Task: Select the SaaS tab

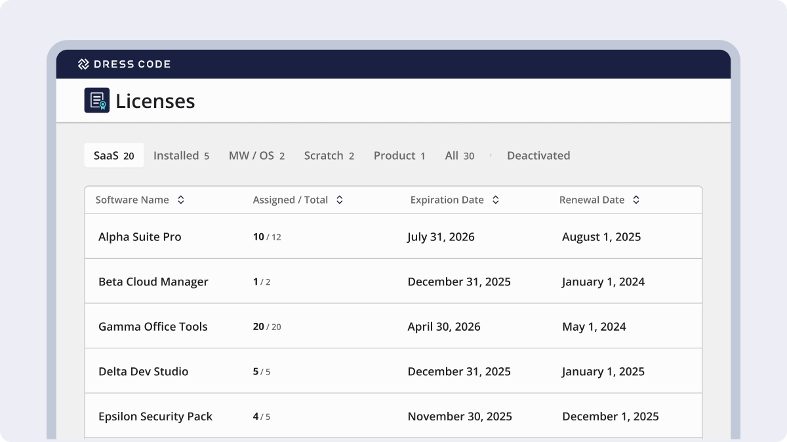Action: [x=113, y=156]
